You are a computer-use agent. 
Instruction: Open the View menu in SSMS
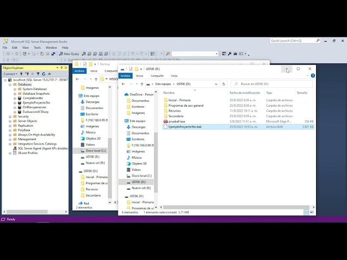click(25, 48)
